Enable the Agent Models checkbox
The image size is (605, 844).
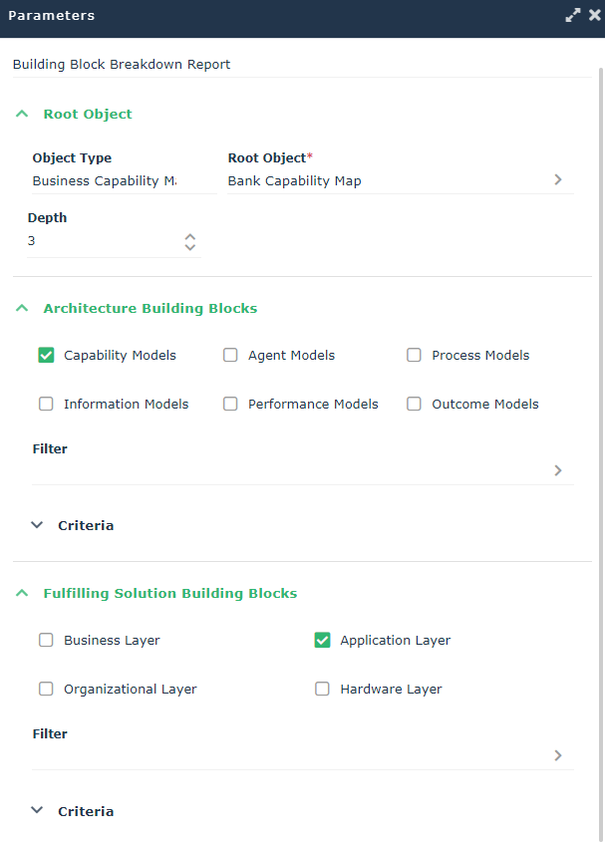[x=230, y=356]
